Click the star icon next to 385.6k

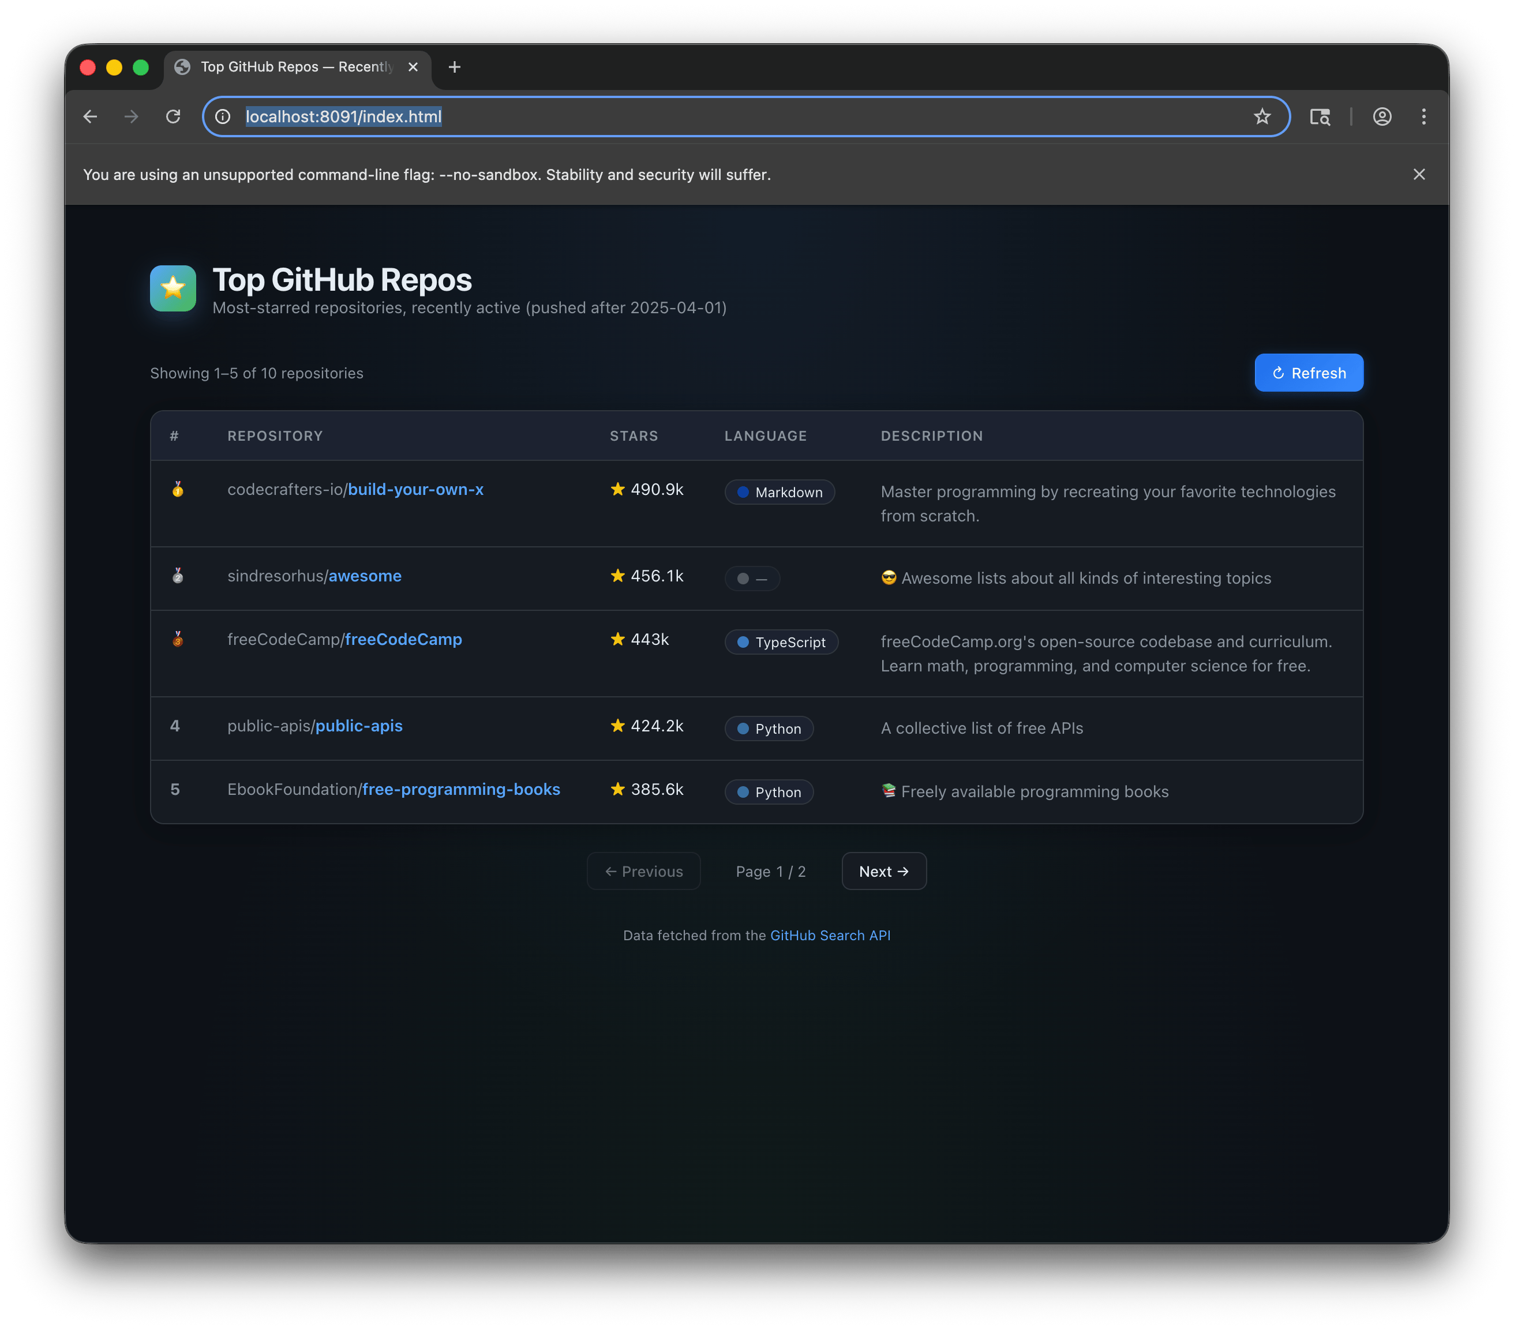coord(618,789)
